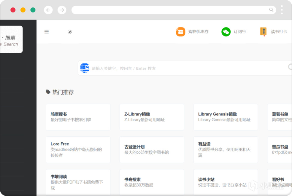This screenshot has width=292, height=196.
Task: Open the 鸠摩搜书 card
Action: click(78, 117)
